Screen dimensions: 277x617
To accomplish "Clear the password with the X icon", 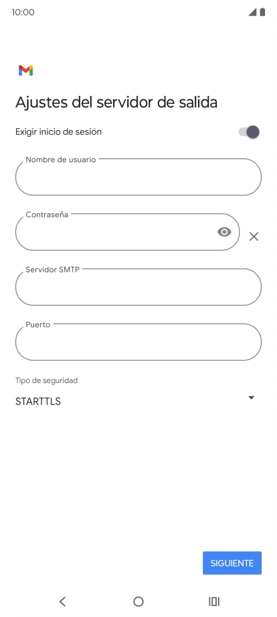I will pos(254,237).
